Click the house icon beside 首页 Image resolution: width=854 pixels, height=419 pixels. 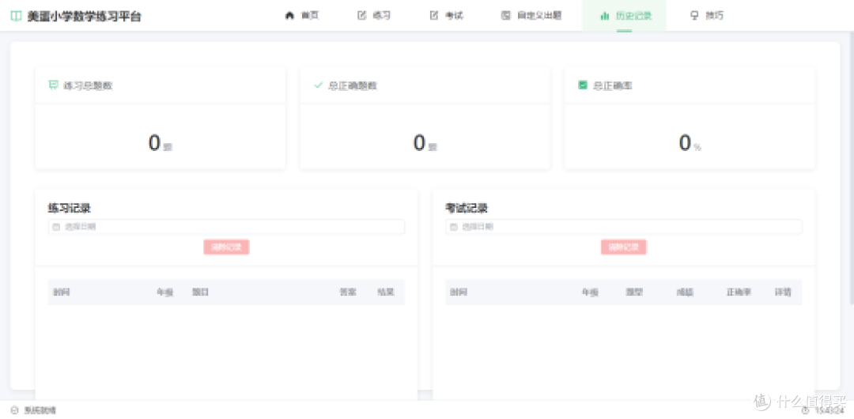click(x=289, y=15)
